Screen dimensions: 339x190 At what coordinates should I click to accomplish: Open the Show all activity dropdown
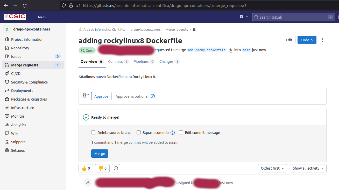click(308, 168)
